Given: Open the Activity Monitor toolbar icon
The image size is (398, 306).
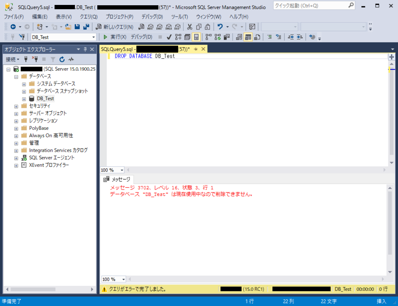Looking at the screenshot, I should coord(252,27).
